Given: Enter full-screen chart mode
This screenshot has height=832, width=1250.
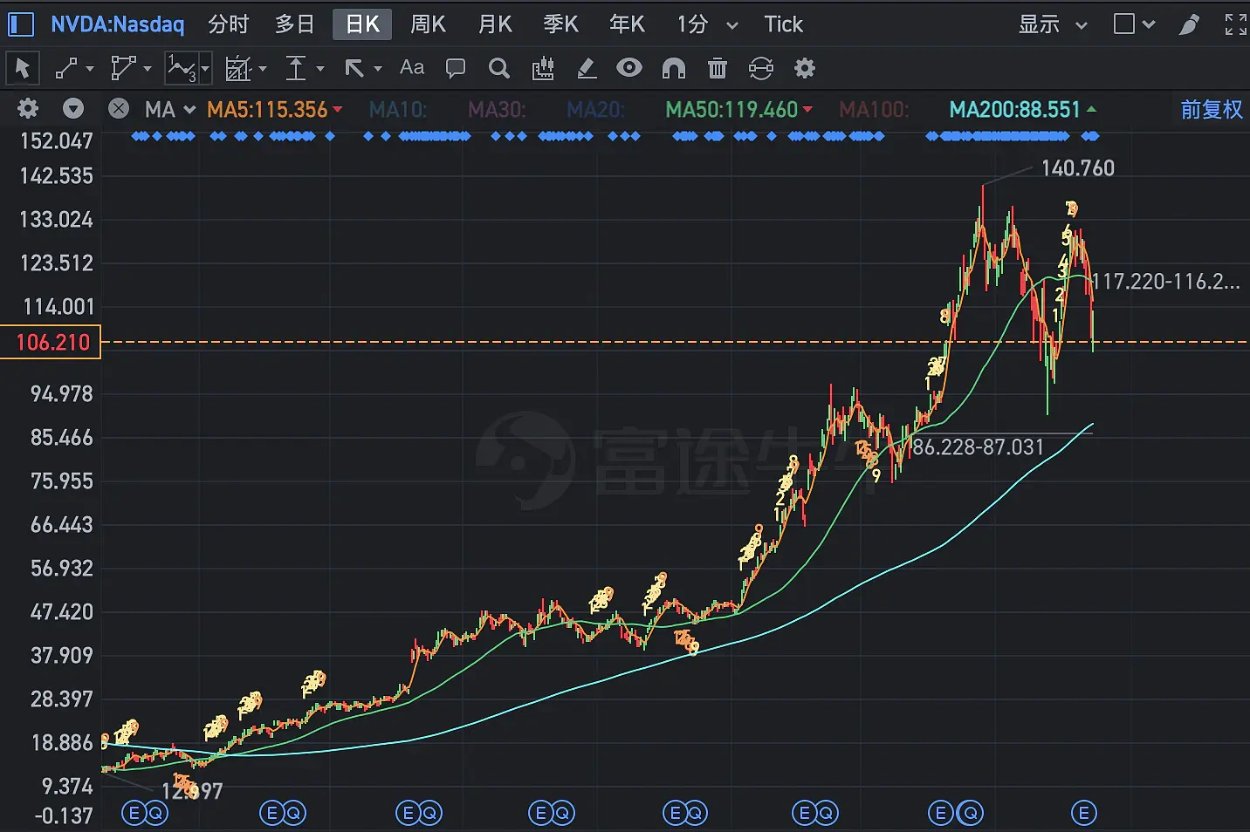Looking at the screenshot, I should (x=1235, y=24).
